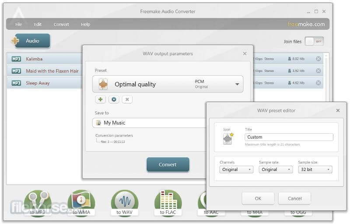Open the Convert menu
This screenshot has width=350, height=224.
point(61,24)
